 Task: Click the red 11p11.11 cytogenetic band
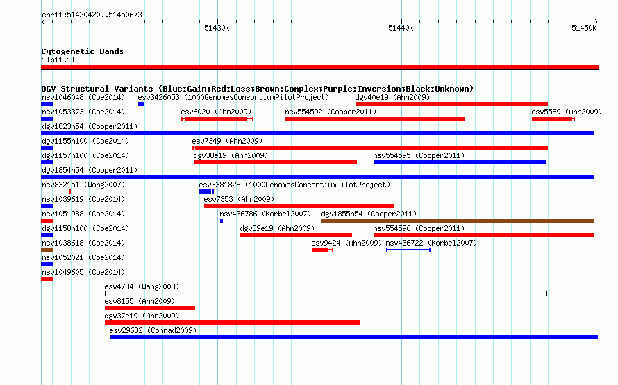pos(319,67)
